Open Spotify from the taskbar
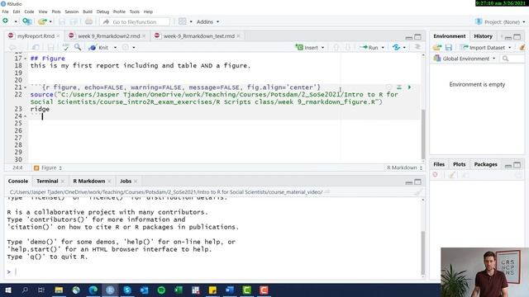Viewport: 529px width, 297px height. [x=162, y=290]
